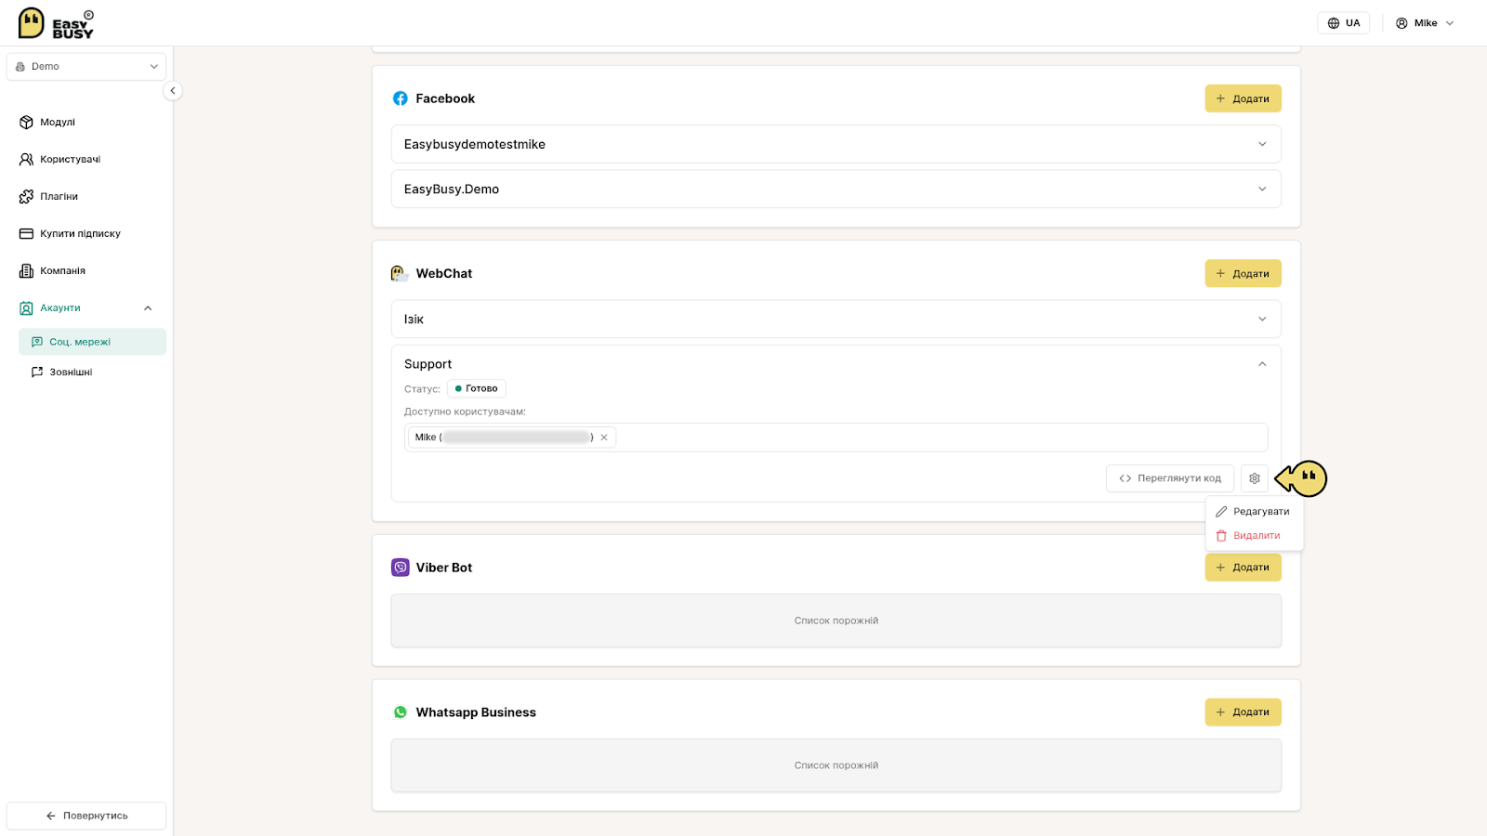The width and height of the screenshot is (1487, 836).
Task: Click the WebChat logo icon
Action: pos(400,273)
